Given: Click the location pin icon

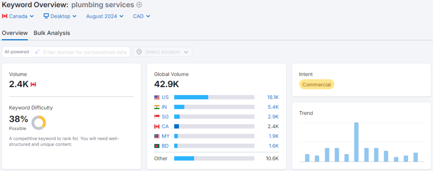Looking at the screenshot, I should 139,52.
